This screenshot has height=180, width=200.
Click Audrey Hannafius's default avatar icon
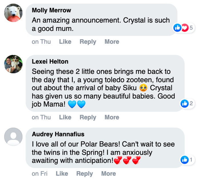[13, 137]
